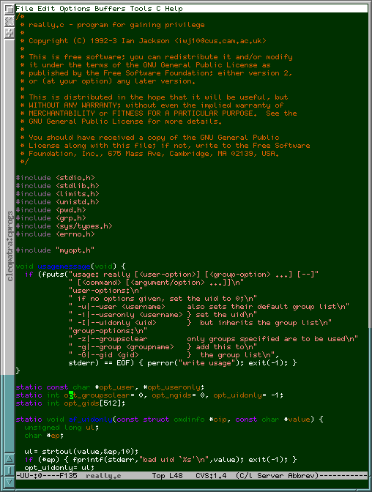Viewport: 372px width, 492px height.
Task: Open the File menu
Action: 24,9
